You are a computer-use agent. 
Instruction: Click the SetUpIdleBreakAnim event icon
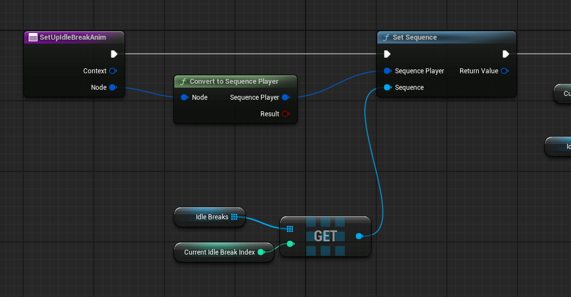[x=33, y=37]
